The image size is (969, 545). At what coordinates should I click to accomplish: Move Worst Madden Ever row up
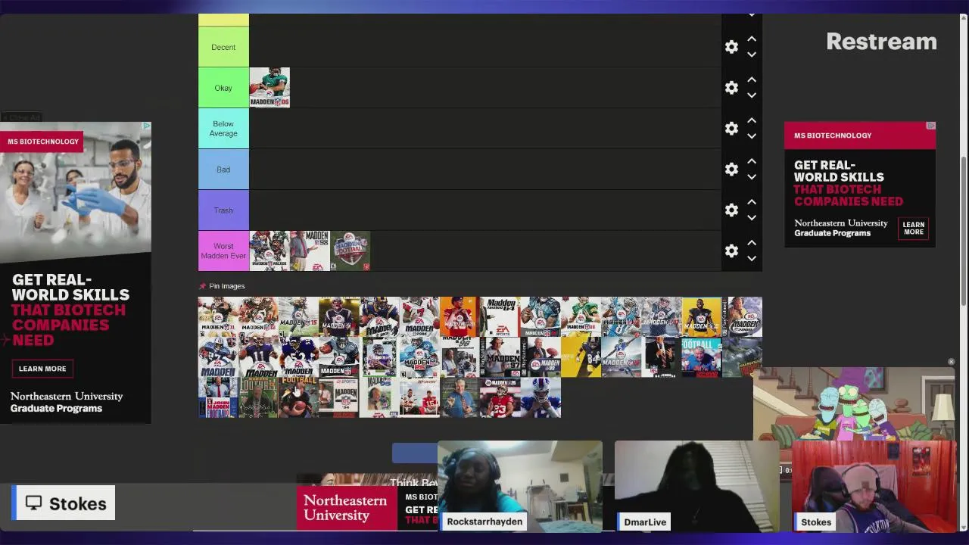752,242
